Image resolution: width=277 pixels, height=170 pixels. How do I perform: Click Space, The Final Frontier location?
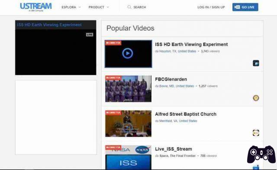pos(177,156)
